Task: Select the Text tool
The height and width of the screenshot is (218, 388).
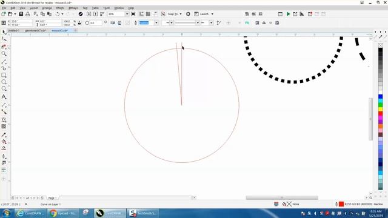Action: click(x=4, y=97)
